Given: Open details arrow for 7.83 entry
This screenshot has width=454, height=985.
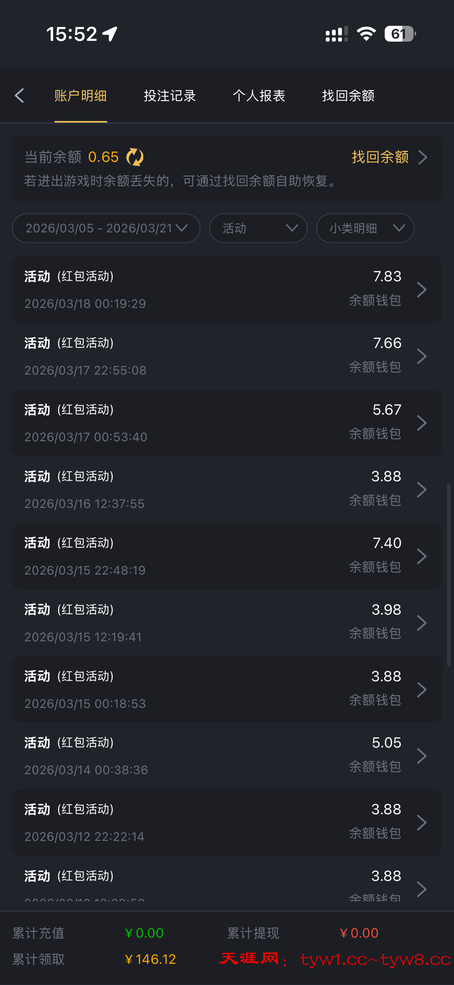Looking at the screenshot, I should pos(422,290).
